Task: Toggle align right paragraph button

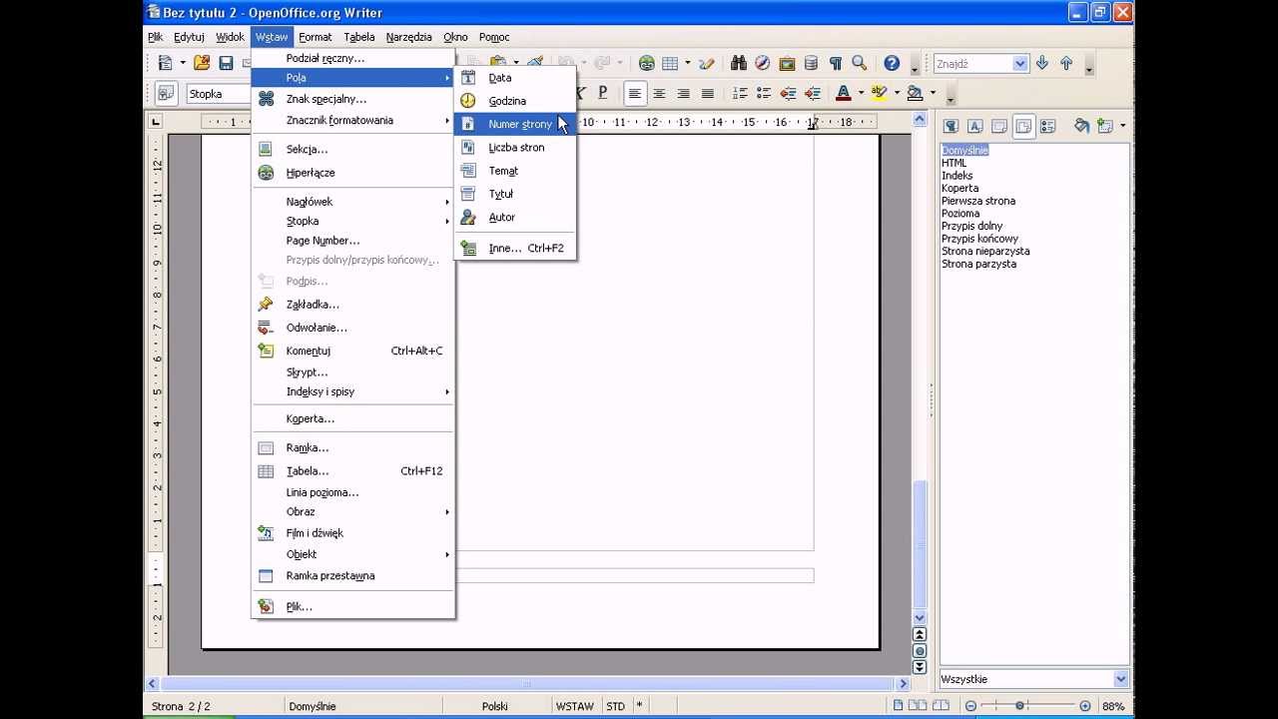Action: click(x=683, y=93)
